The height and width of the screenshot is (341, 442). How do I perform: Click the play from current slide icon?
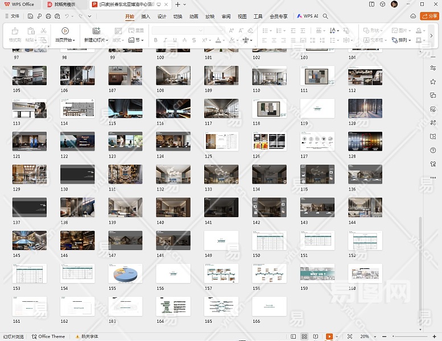[65, 31]
